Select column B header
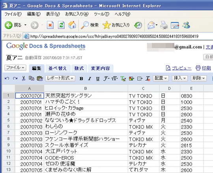Screen dimensions: 213x173 click(86, 88)
